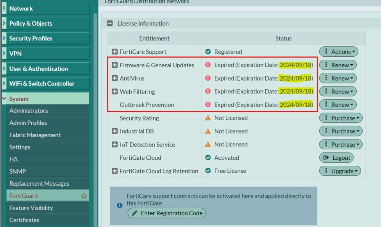
Task: Open the Administrators menu item
Action: [29, 111]
